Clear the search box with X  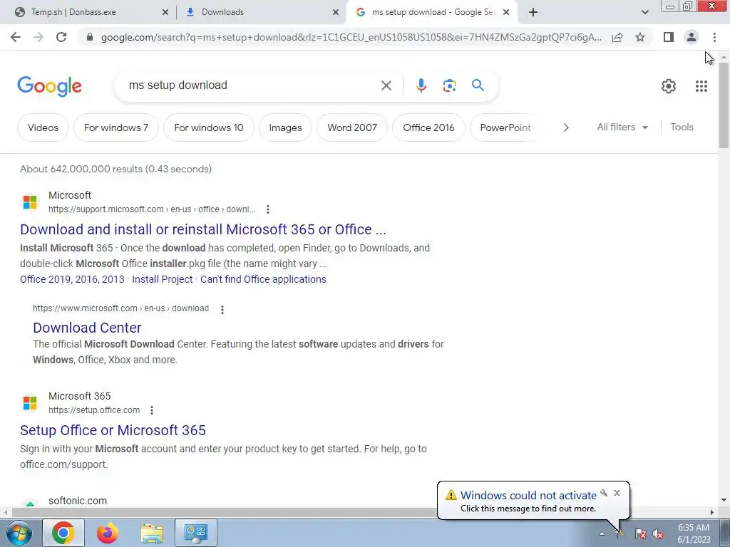click(x=386, y=85)
